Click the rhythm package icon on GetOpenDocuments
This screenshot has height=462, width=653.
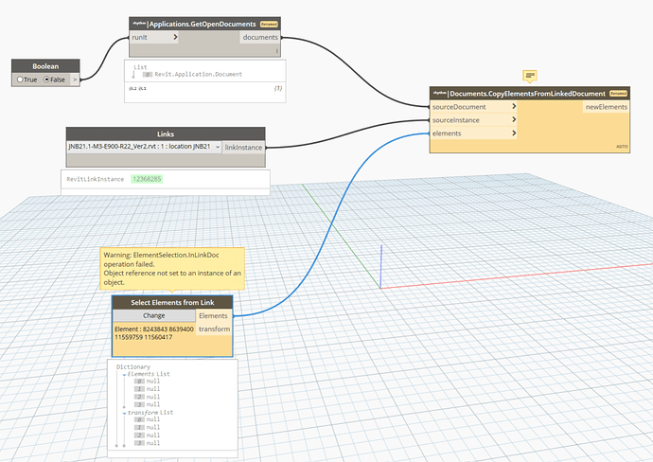point(137,23)
